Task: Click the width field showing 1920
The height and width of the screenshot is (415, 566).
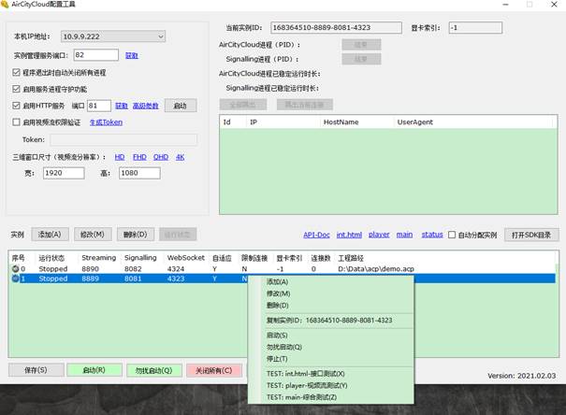Action: (64, 173)
